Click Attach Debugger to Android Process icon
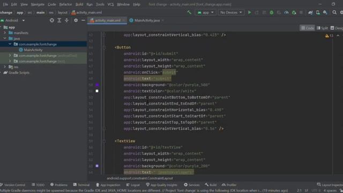343x193 pixels. point(294,12)
